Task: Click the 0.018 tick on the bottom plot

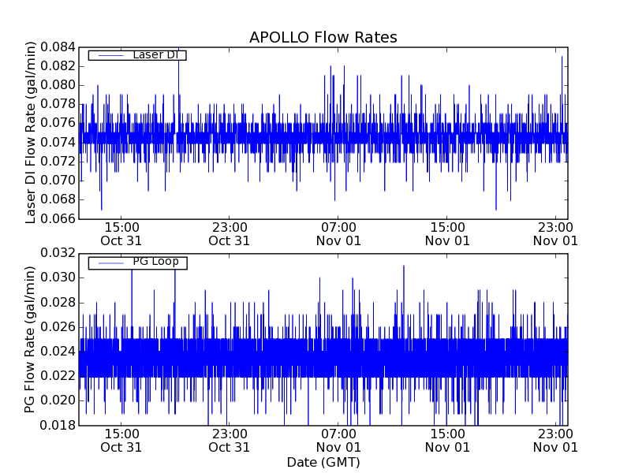Action: [x=58, y=426]
